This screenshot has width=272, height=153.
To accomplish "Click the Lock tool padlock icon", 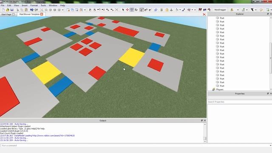I will pyautogui.click(x=167, y=10).
